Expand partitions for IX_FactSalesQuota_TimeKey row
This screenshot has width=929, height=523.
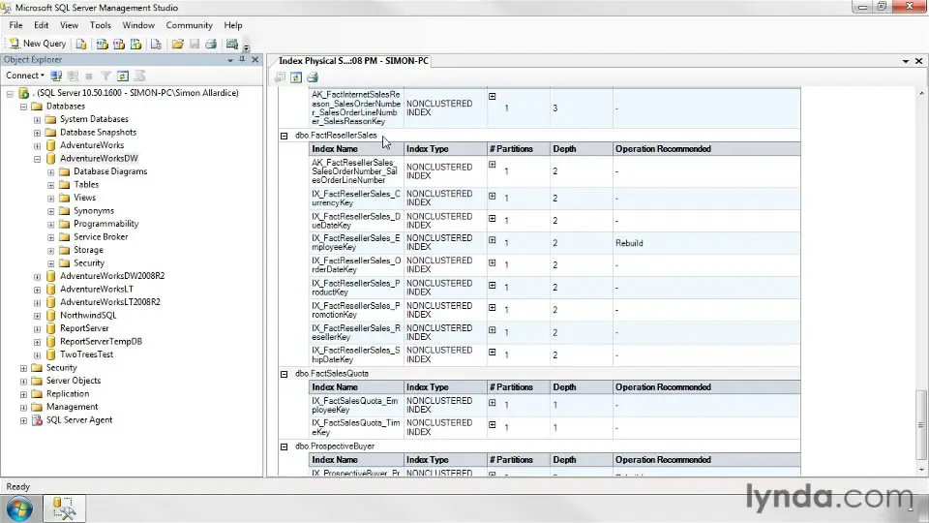tap(493, 424)
